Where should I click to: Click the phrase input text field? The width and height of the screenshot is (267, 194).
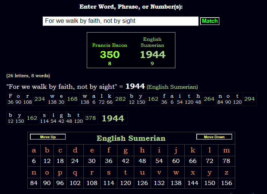[x=120, y=21]
